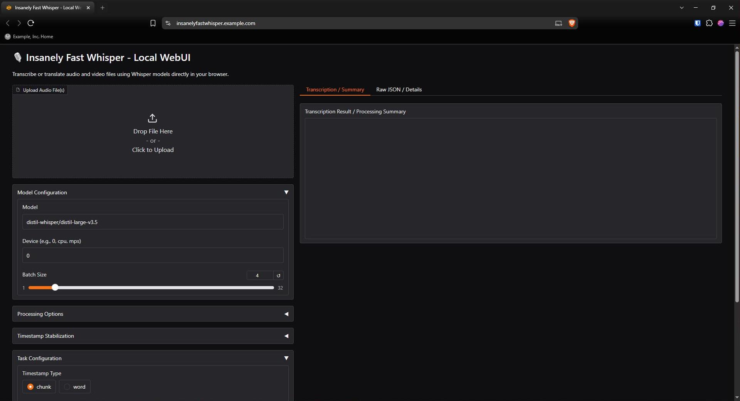Select the word timestamp type
Viewport: 740px width, 401px height.
(x=75, y=387)
